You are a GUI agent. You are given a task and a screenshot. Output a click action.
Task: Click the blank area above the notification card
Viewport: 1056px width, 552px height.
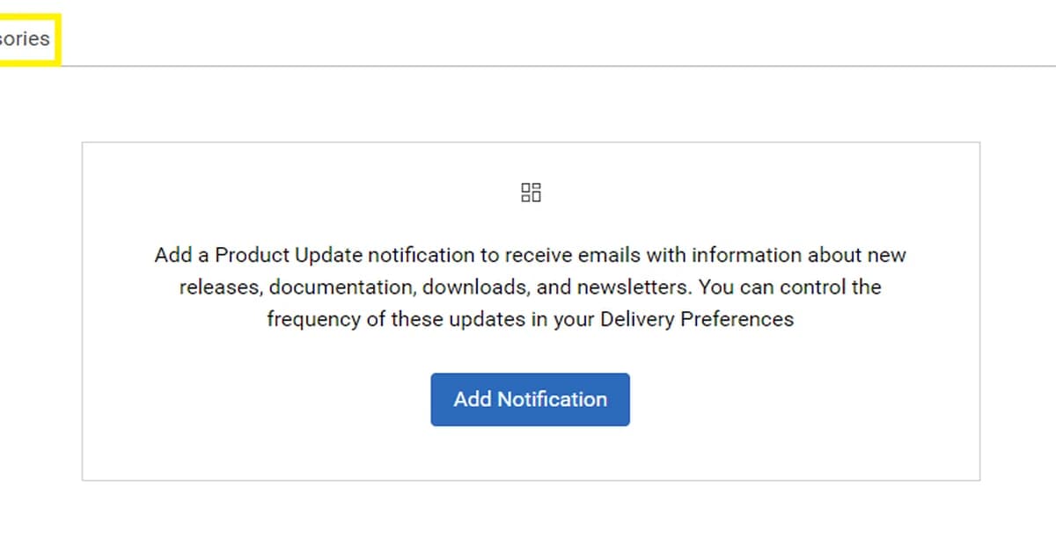(528, 105)
